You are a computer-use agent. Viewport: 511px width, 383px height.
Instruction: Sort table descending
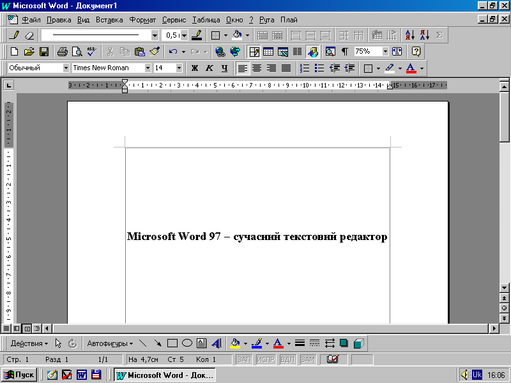pos(424,35)
